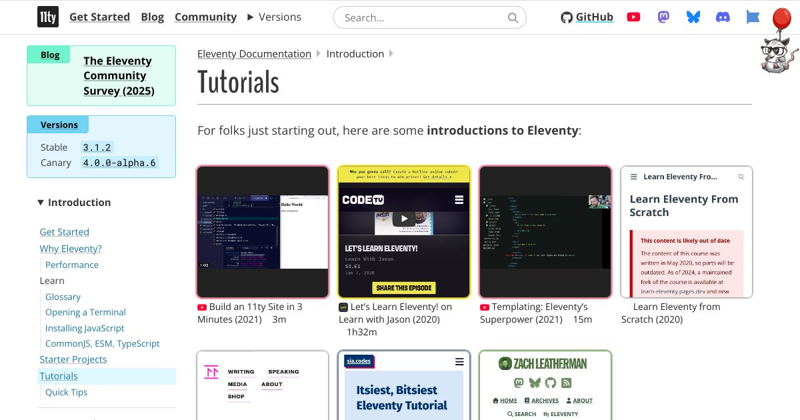Viewport: 800px width, 420px height.
Task: Select Community in the top navigation
Action: (205, 17)
